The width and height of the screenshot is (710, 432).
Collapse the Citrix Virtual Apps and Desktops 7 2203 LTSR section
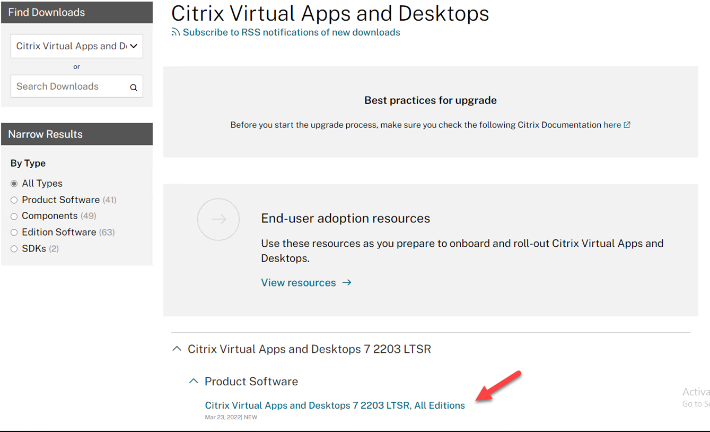click(177, 349)
